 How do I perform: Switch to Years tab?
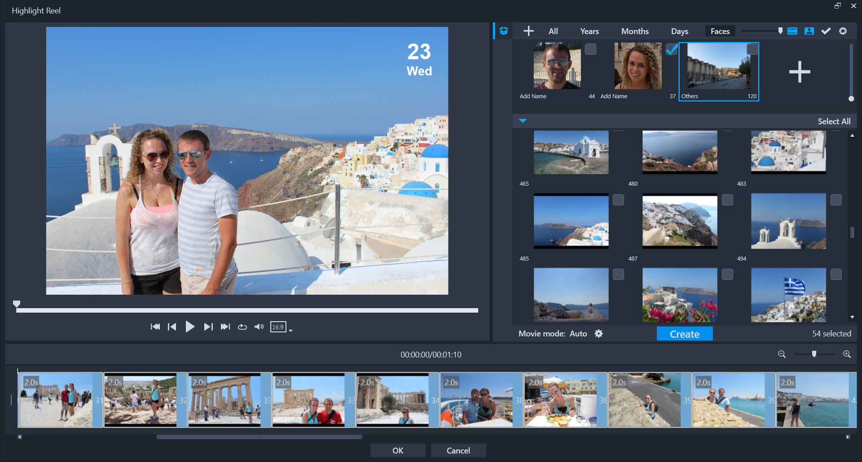589,31
